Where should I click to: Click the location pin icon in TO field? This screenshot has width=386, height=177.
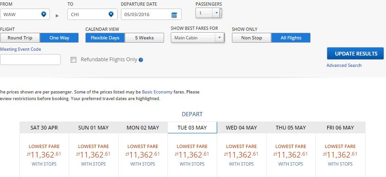click(111, 14)
